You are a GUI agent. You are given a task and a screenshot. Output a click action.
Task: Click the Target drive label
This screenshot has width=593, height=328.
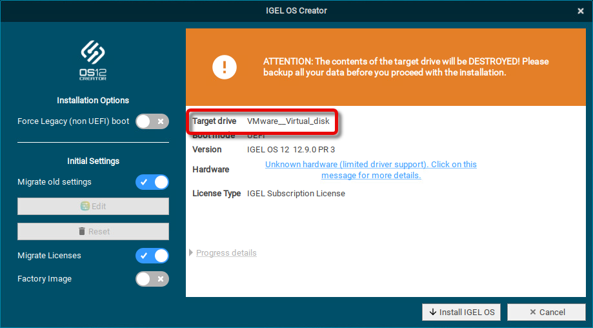click(214, 121)
